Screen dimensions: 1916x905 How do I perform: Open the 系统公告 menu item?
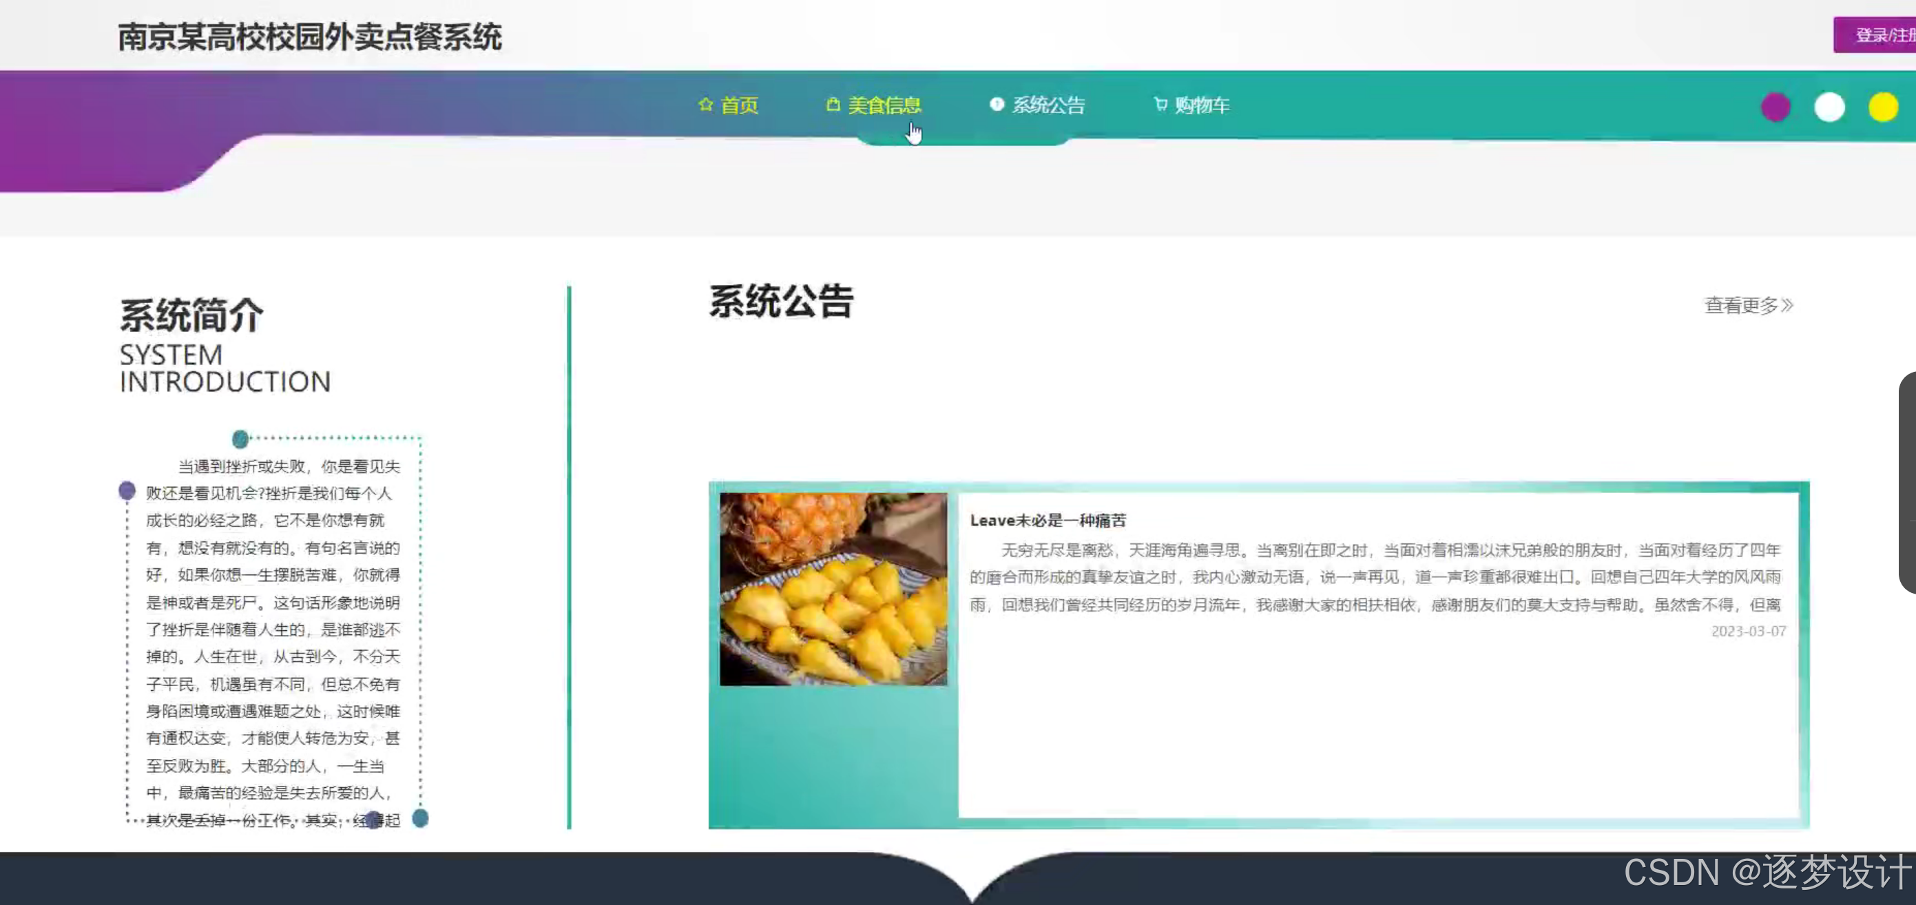click(x=1049, y=105)
